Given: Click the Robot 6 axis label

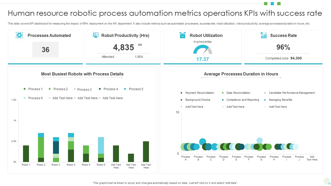Looking at the screenshot, I should 101,165.
